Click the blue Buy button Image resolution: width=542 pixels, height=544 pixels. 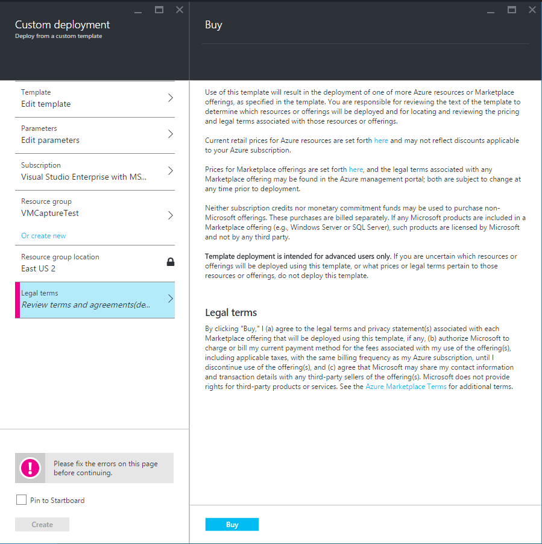(x=232, y=525)
